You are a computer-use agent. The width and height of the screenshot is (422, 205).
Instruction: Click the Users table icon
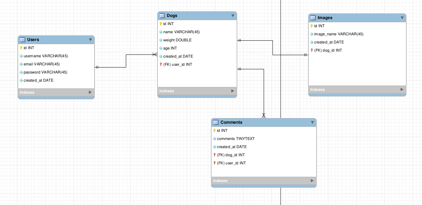23,40
